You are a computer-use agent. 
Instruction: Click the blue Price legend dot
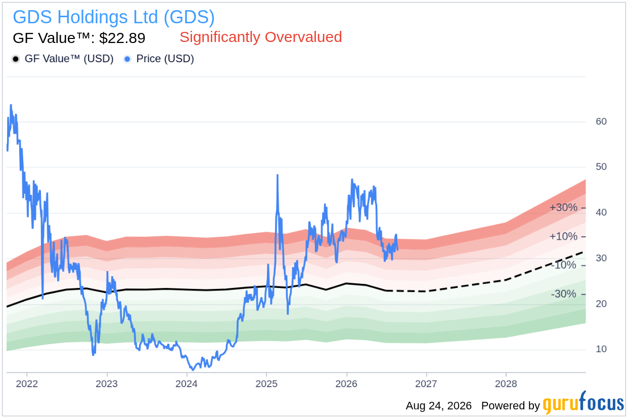point(127,59)
